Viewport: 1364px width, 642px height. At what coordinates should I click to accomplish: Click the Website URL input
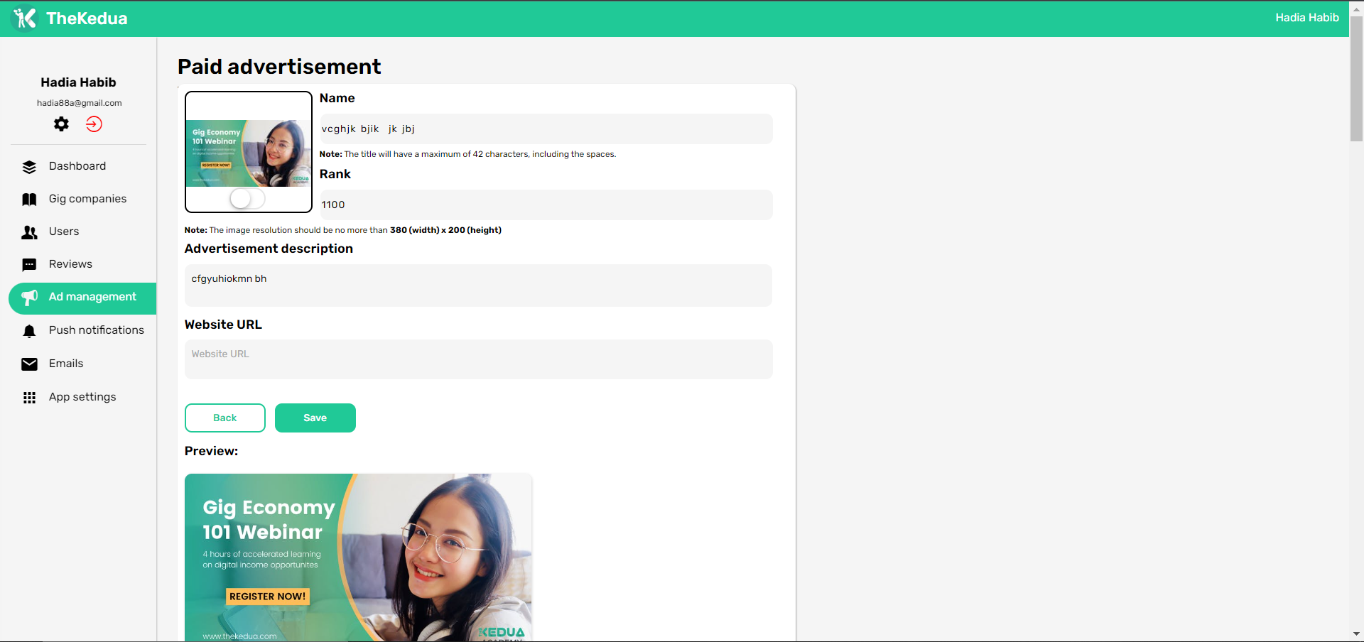click(x=478, y=359)
